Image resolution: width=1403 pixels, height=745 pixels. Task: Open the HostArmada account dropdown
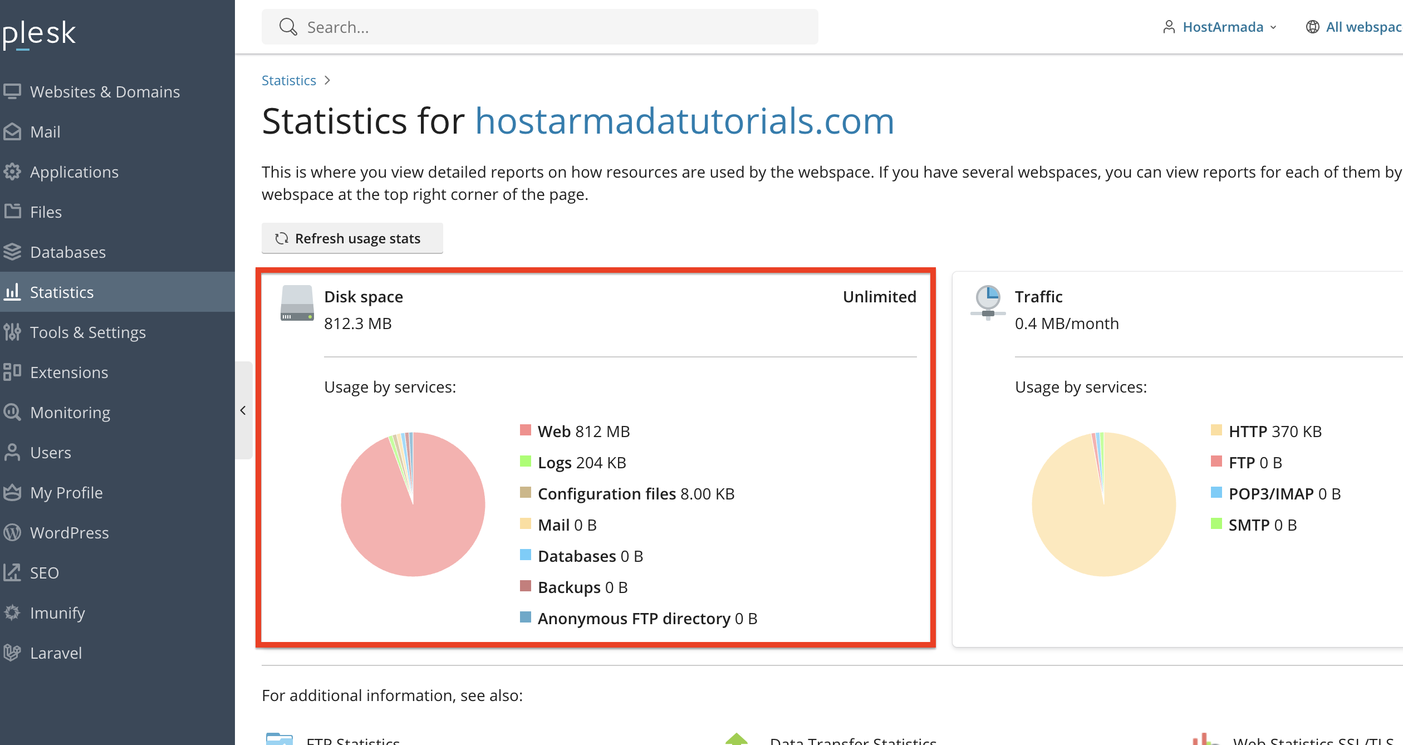click(1220, 27)
